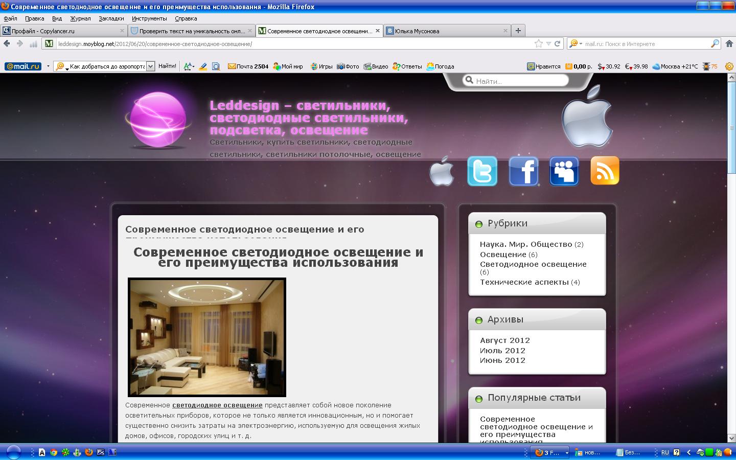The image size is (736, 460).
Task: Switch to the Юлька Мусонова tab
Action: 447,31
